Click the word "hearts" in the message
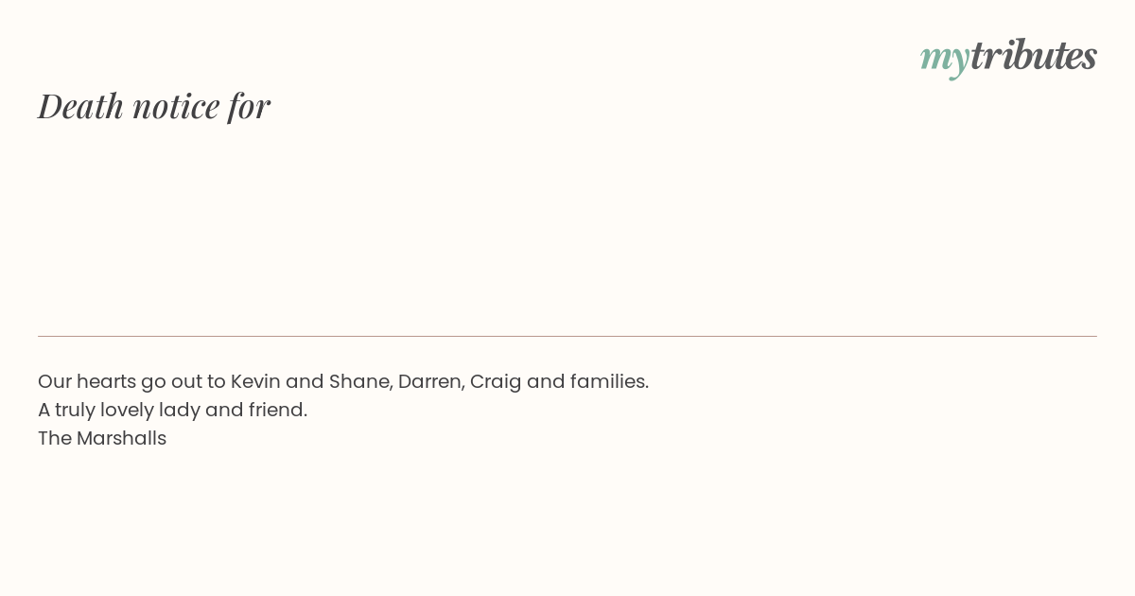Image resolution: width=1135 pixels, height=596 pixels. pos(106,381)
